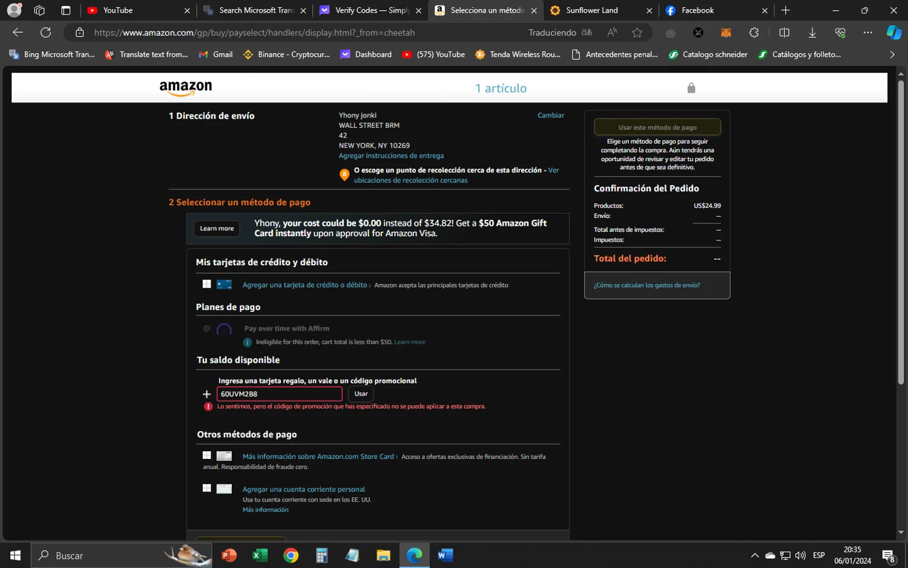
Task: Click the page vertical scrollbar
Action: click(900, 232)
